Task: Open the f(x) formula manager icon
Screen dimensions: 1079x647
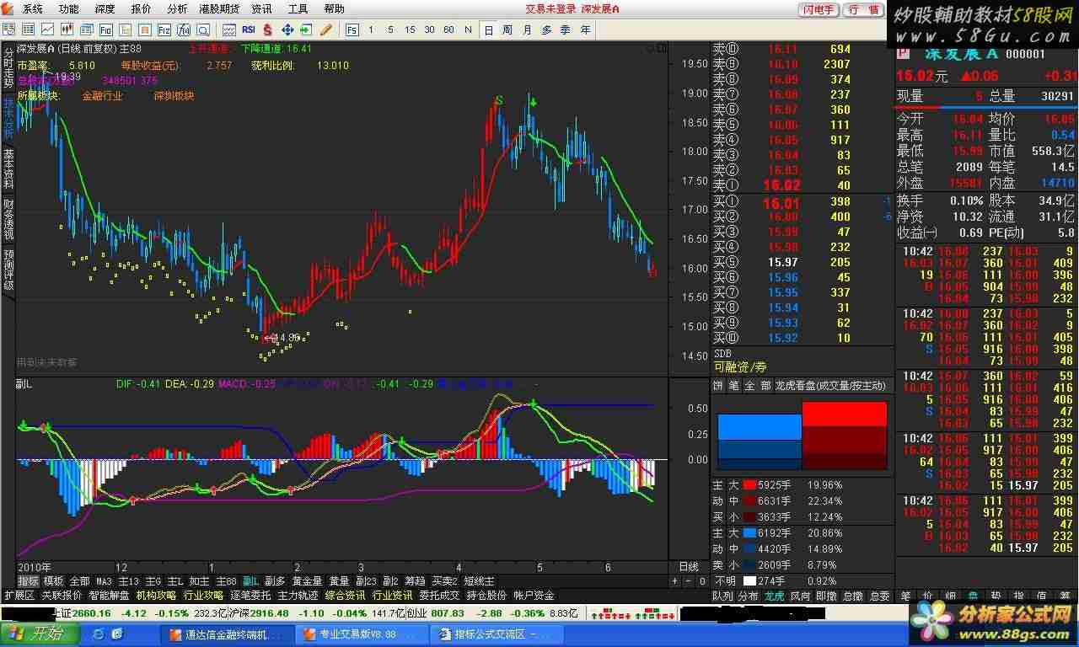Action: 183,29
